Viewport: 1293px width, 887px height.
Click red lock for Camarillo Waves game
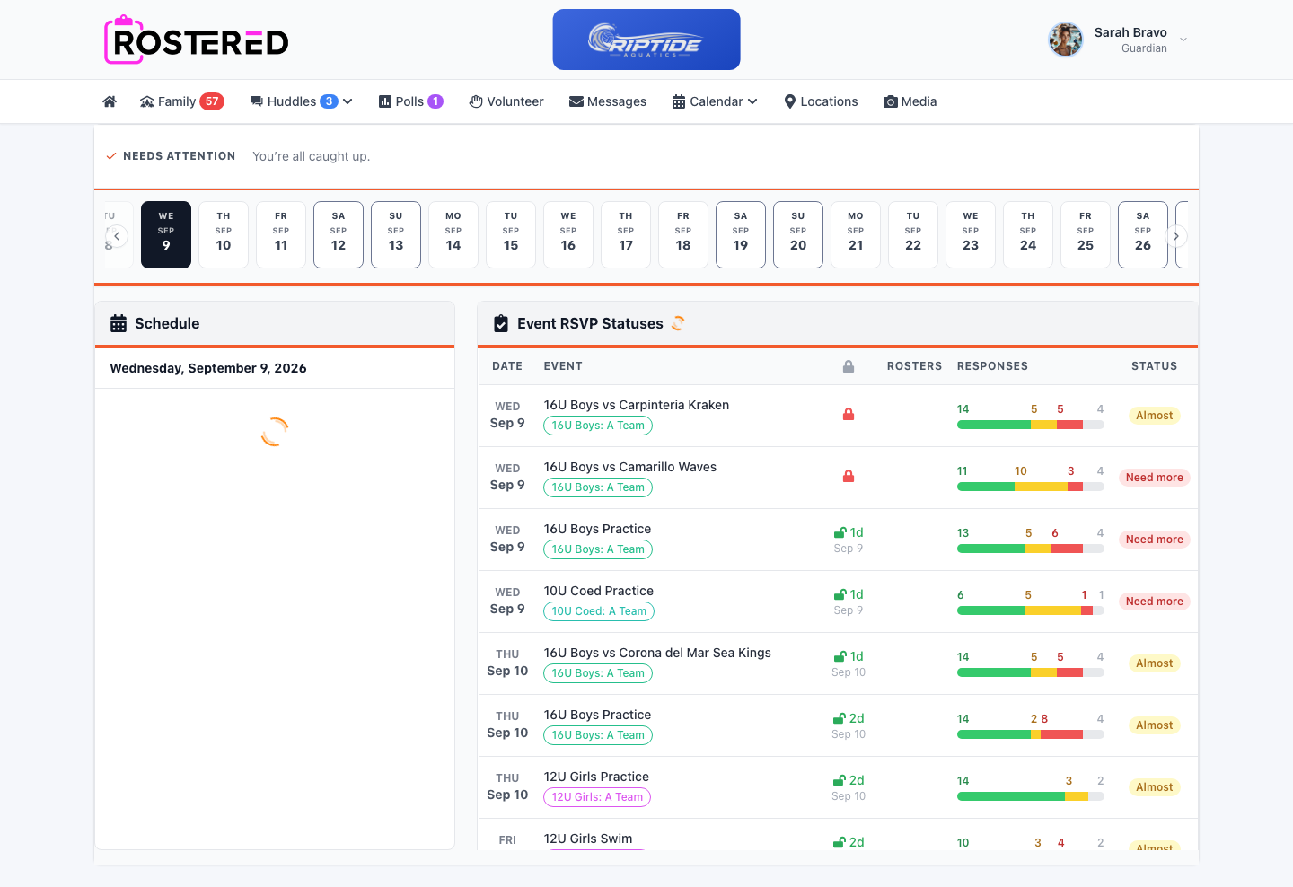coord(849,476)
